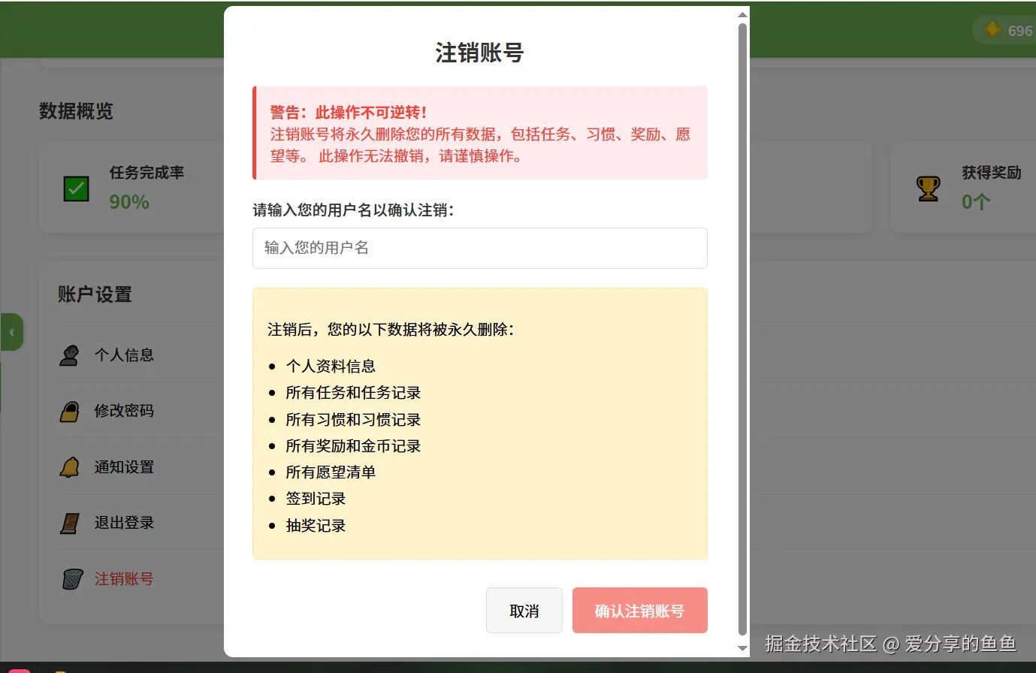Viewport: 1036px width, 673px height.
Task: Collapse the sidebar using the left edge chevron
Action: (11, 331)
